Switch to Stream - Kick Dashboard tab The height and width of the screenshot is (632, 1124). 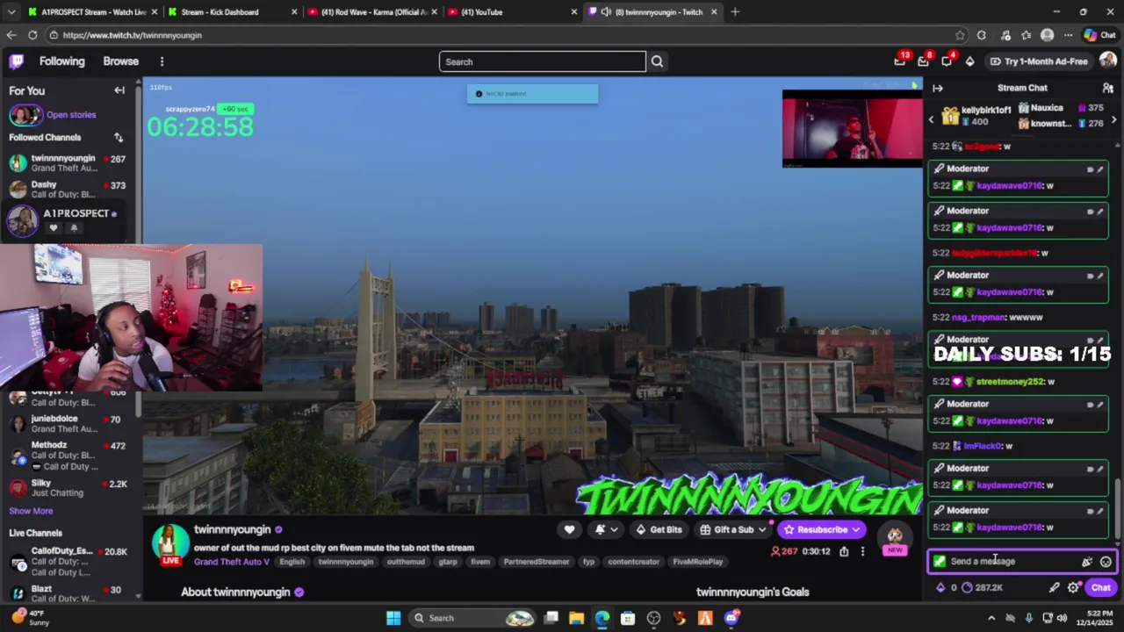[x=232, y=12]
